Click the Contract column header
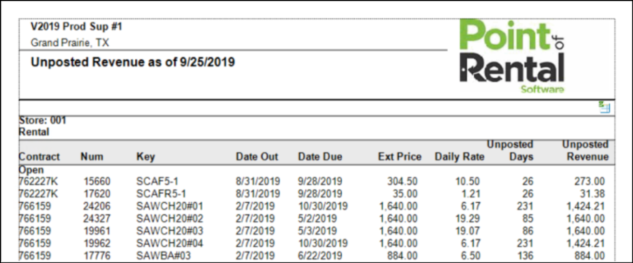633x263 pixels. [x=39, y=157]
